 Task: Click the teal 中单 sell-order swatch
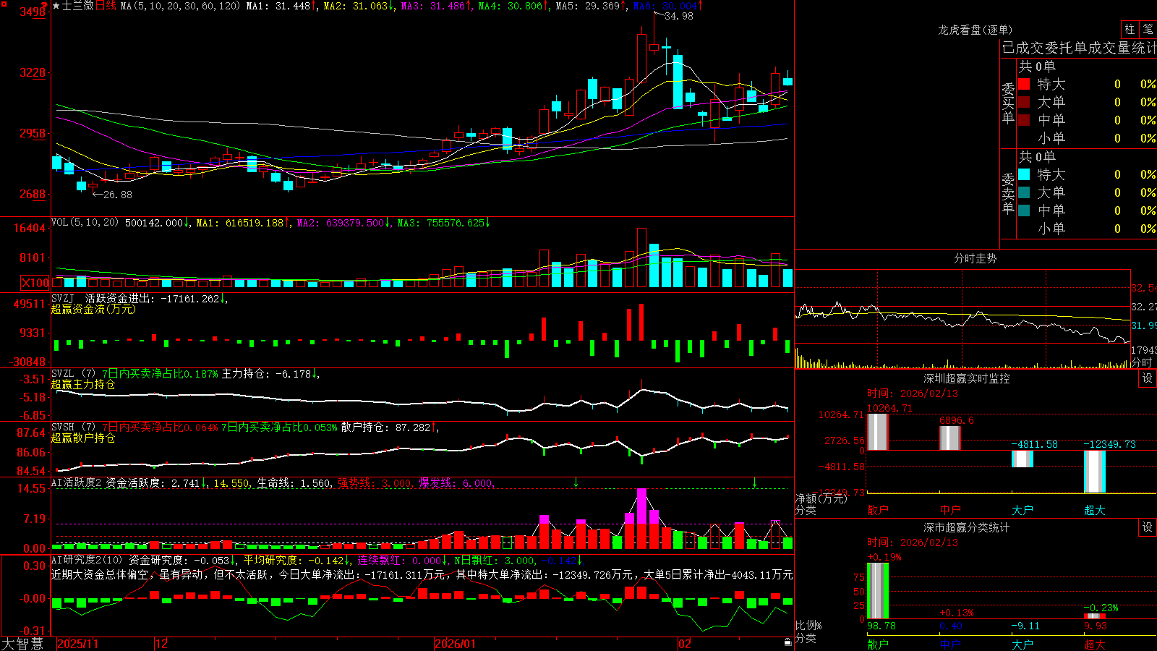click(1024, 210)
